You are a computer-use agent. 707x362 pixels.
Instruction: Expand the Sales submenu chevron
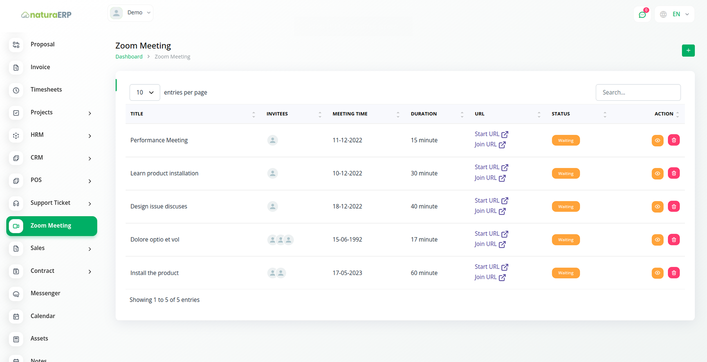tap(90, 249)
